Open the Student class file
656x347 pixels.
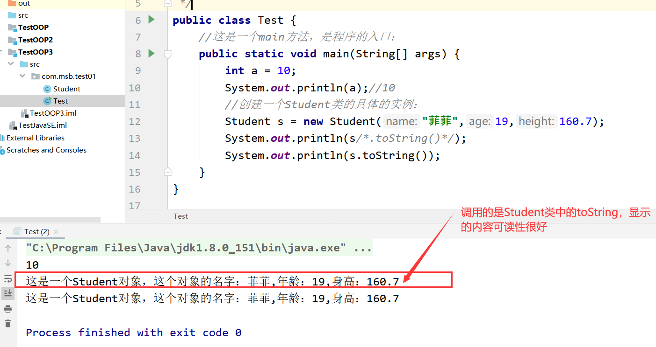pos(66,89)
